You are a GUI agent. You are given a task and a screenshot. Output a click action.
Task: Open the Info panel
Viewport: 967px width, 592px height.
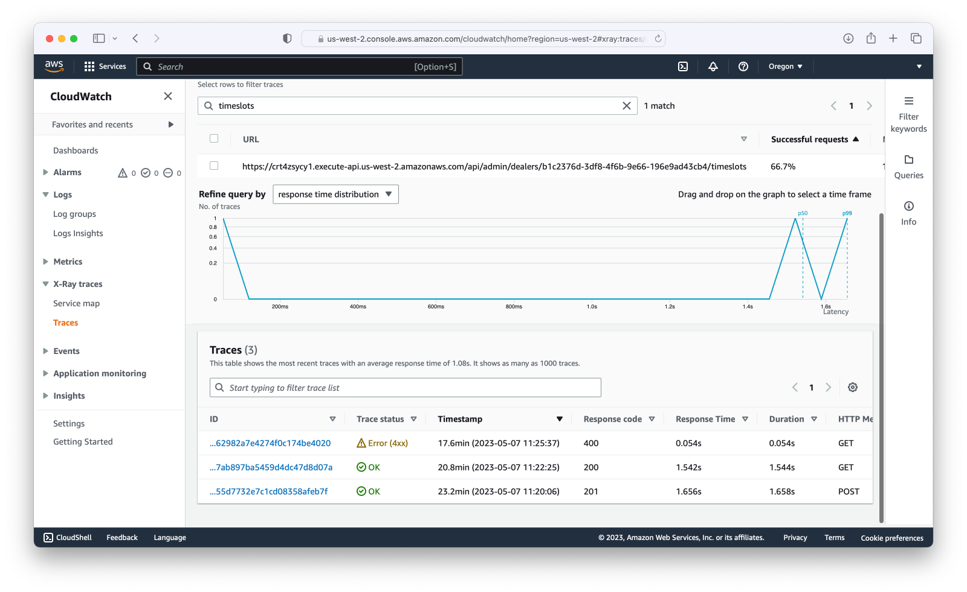click(908, 213)
